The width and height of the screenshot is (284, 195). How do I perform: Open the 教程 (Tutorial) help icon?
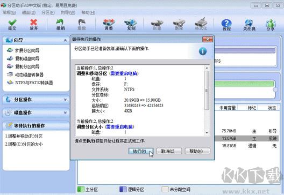[226, 25]
